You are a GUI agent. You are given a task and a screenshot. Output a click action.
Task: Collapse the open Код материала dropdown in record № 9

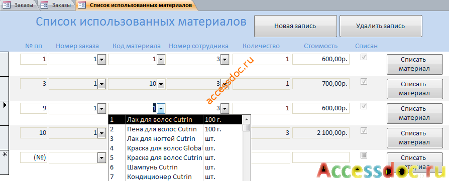pyautogui.click(x=161, y=109)
